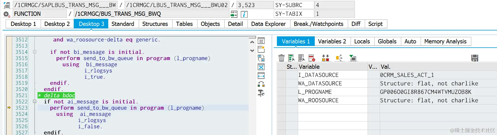The height and width of the screenshot is (135, 497).
Task: Open the Script tab
Action: coord(376,24)
